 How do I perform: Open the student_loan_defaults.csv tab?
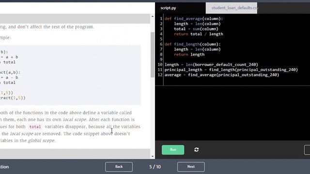232,8
